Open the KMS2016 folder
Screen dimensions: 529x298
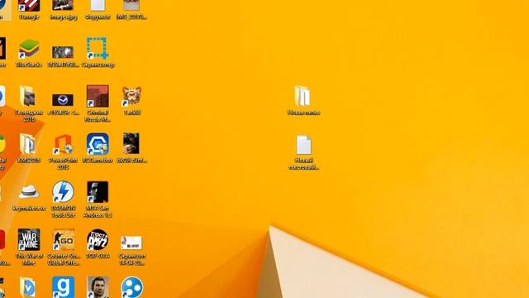coord(27,144)
